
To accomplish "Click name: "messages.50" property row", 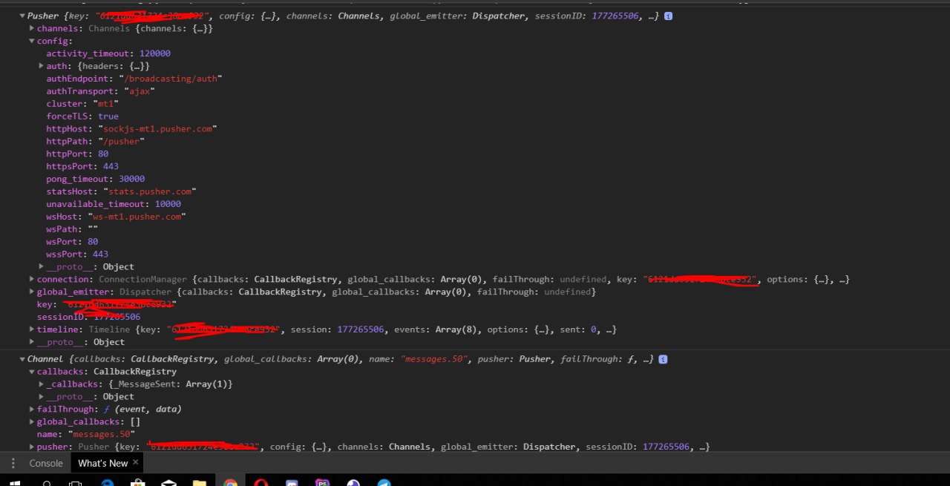I will 86,434.
